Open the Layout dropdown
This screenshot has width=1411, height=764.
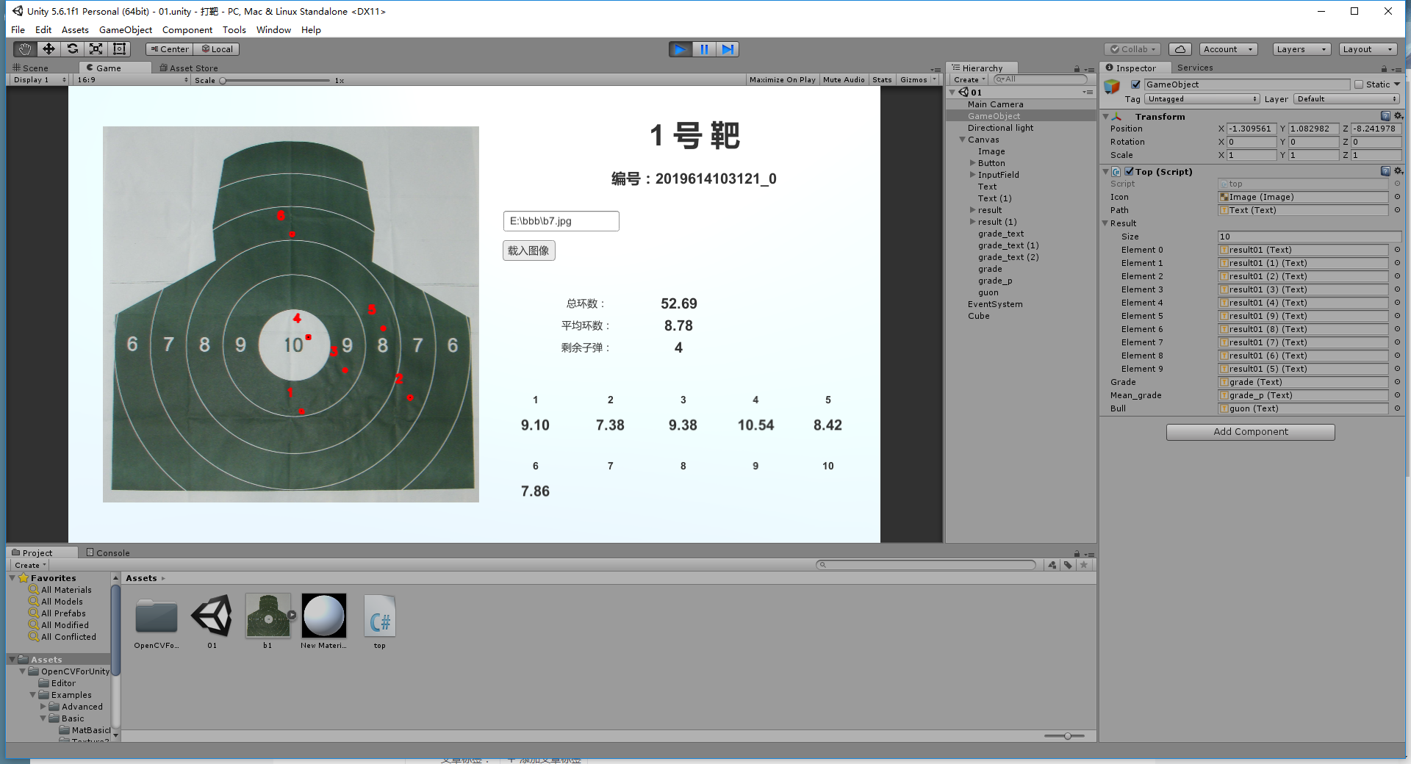[x=1367, y=48]
